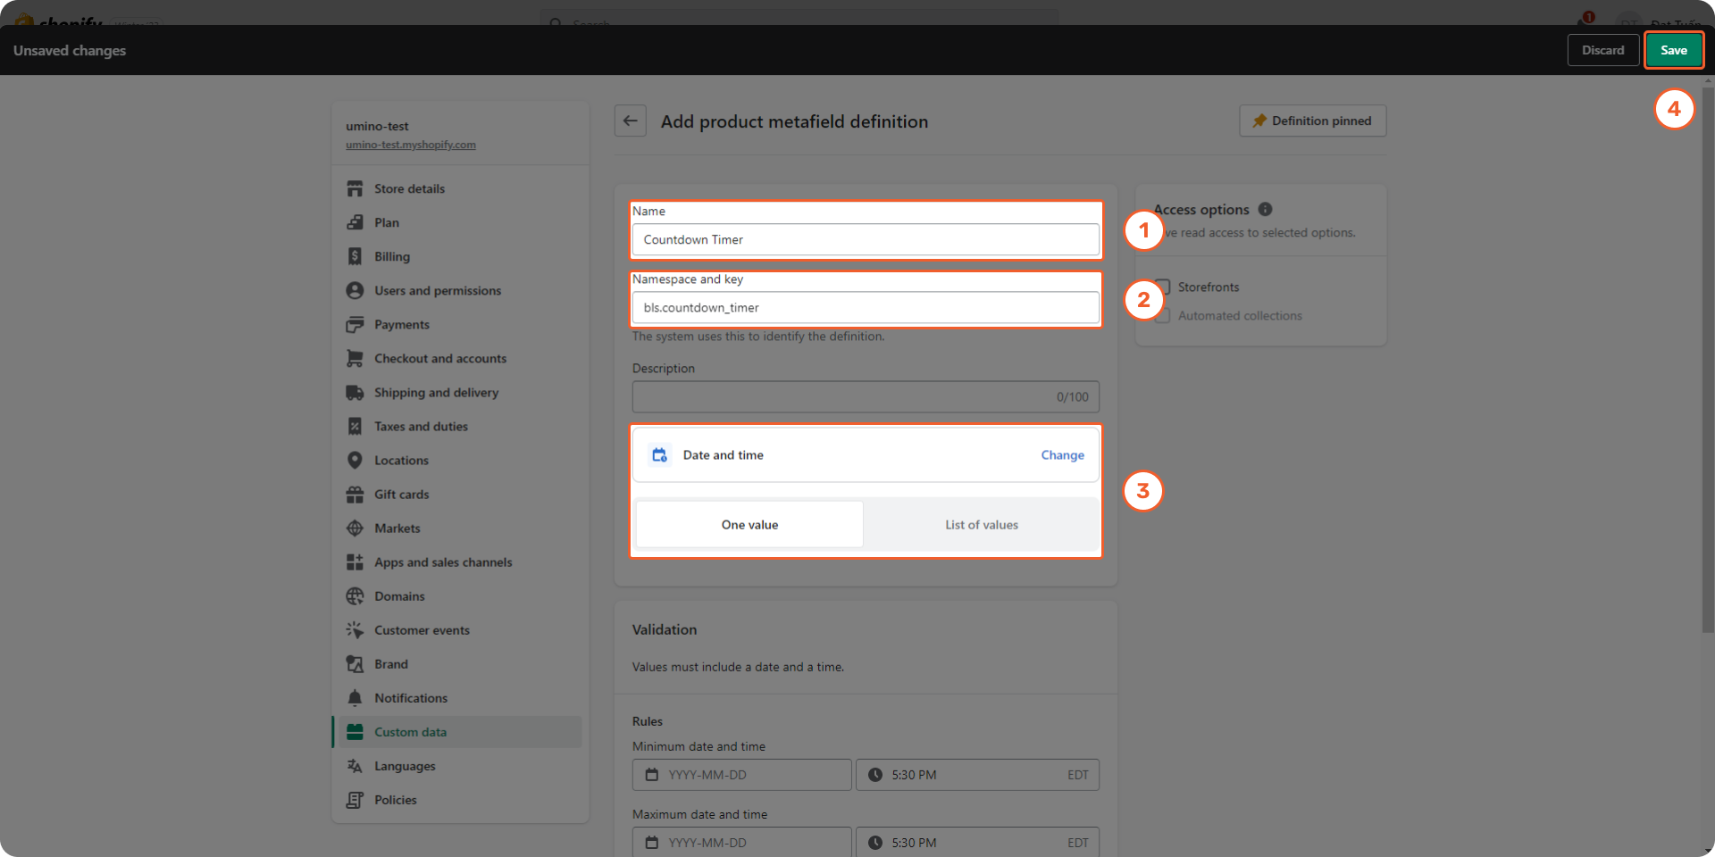Click the Notifications bell icon in sidebar
Viewport: 1715px width, 857px height.
point(355,698)
